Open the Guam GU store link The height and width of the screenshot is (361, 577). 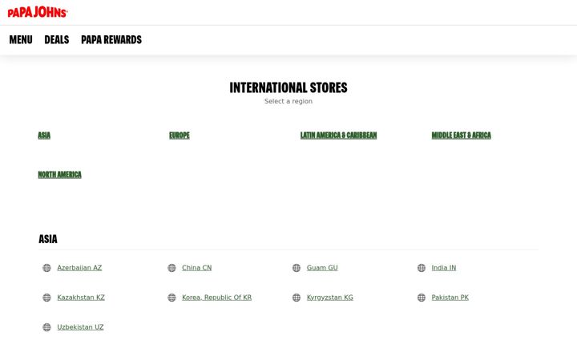coord(322,268)
